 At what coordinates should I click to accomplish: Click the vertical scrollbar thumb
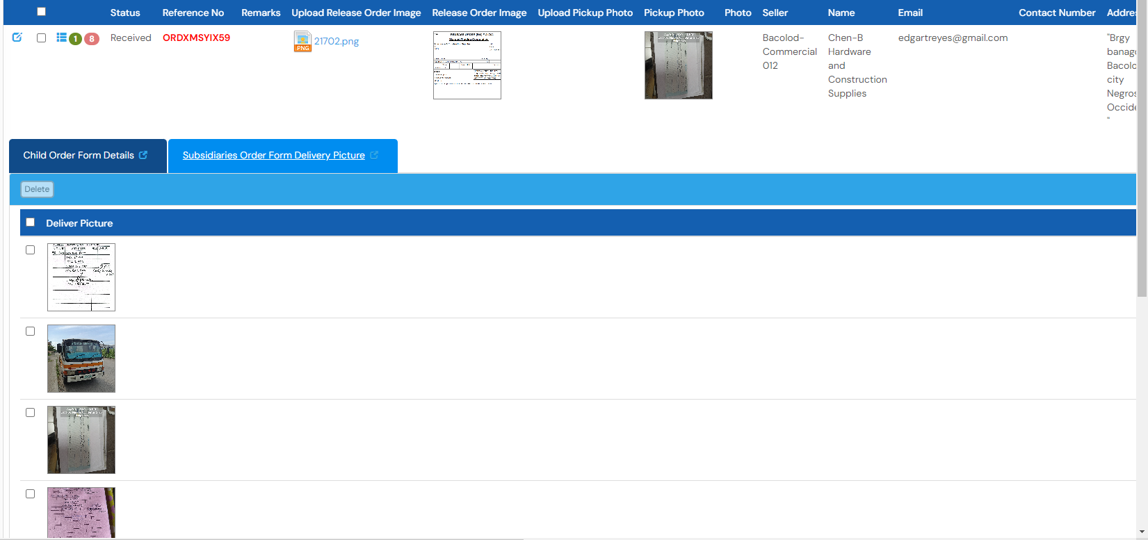point(1142,153)
